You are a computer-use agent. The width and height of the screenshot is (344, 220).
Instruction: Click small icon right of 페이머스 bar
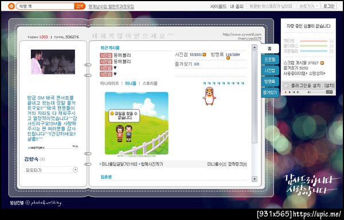pos(331,46)
